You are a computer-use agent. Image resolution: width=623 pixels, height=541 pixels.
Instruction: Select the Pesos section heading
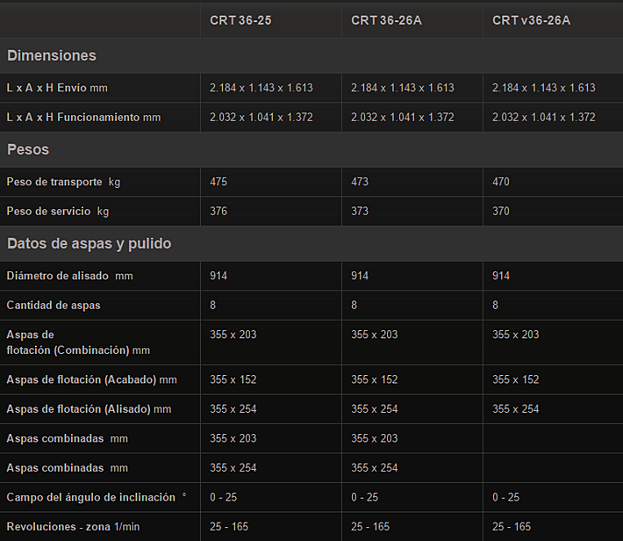click(x=28, y=149)
